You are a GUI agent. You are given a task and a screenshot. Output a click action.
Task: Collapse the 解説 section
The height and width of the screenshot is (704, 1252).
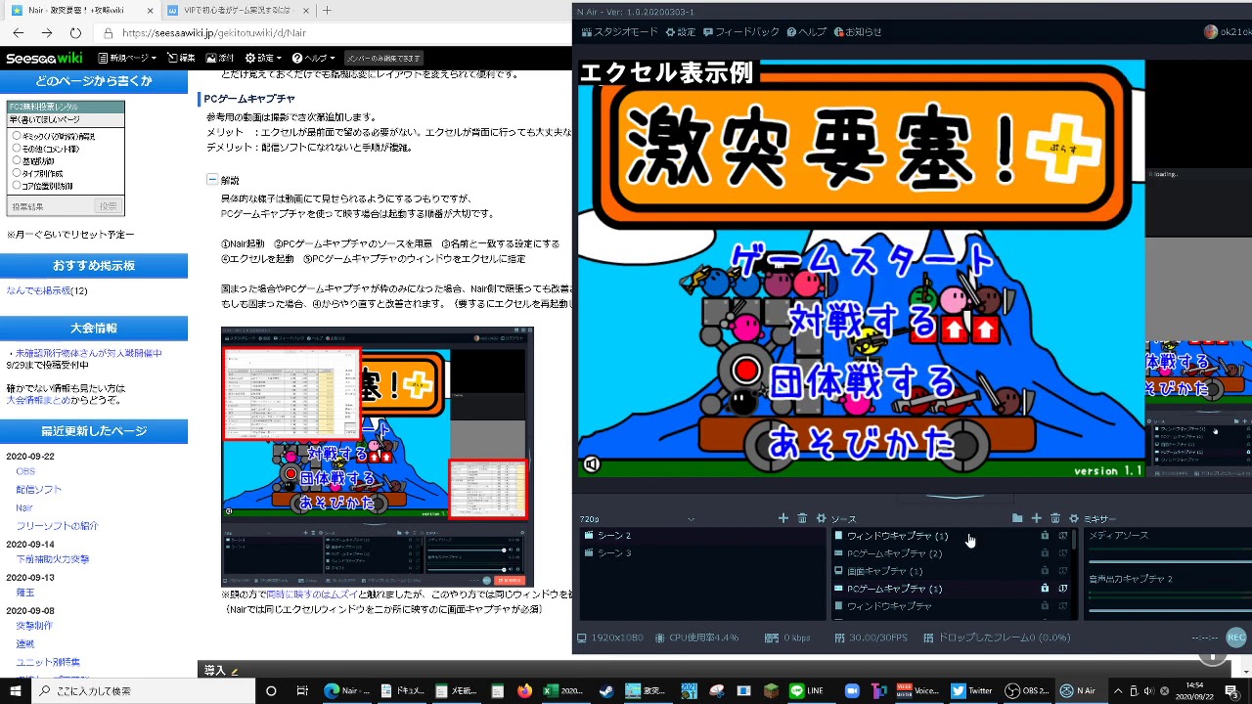[x=211, y=180]
